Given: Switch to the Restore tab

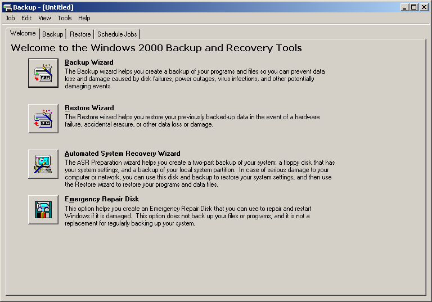Looking at the screenshot, I should pyautogui.click(x=80, y=34).
